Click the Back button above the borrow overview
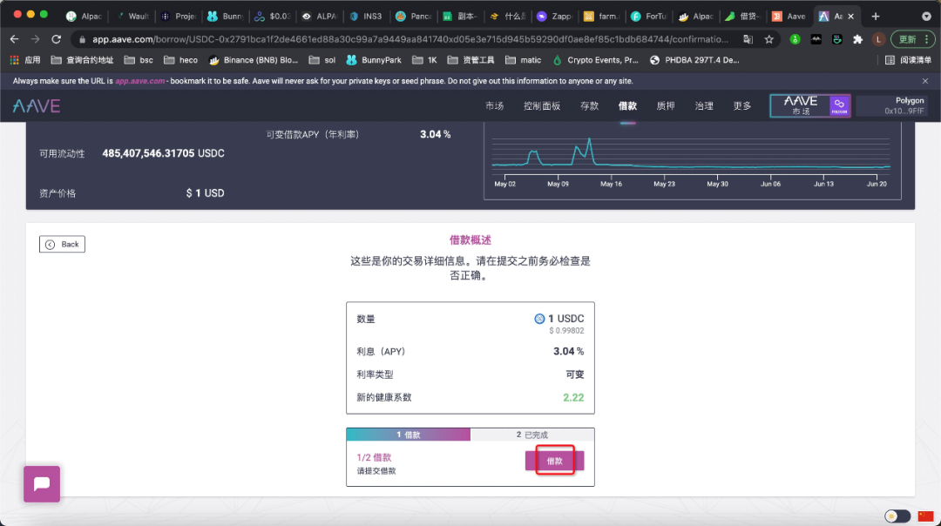This screenshot has height=526, width=941. (x=62, y=244)
